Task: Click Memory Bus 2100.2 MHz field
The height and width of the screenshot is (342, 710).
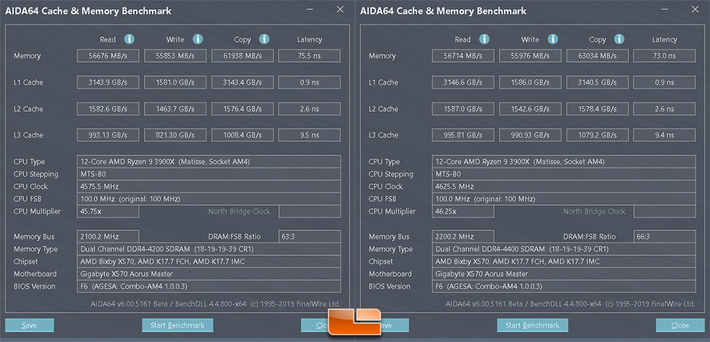Action: pyautogui.click(x=108, y=236)
